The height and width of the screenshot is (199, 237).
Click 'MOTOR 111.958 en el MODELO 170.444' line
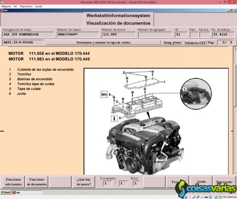click(x=49, y=53)
